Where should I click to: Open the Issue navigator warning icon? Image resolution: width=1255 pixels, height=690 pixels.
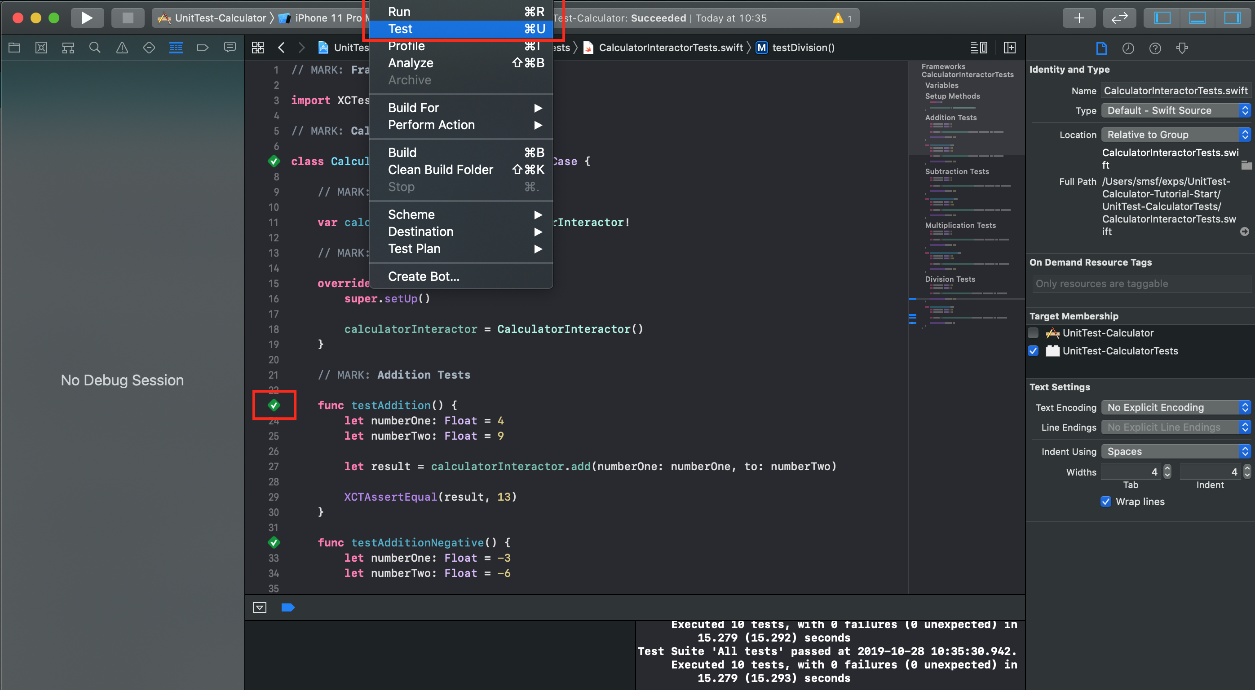coord(122,48)
